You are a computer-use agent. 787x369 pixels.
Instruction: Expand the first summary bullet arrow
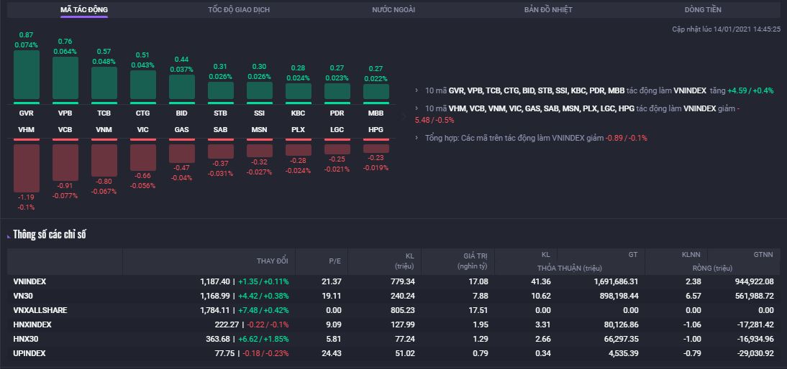(417, 91)
